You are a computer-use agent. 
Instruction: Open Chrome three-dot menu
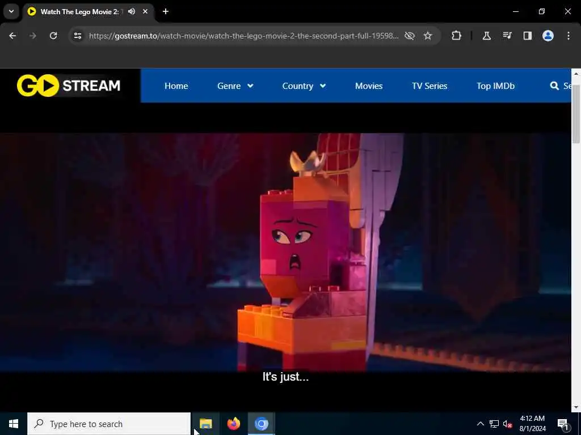tap(569, 36)
